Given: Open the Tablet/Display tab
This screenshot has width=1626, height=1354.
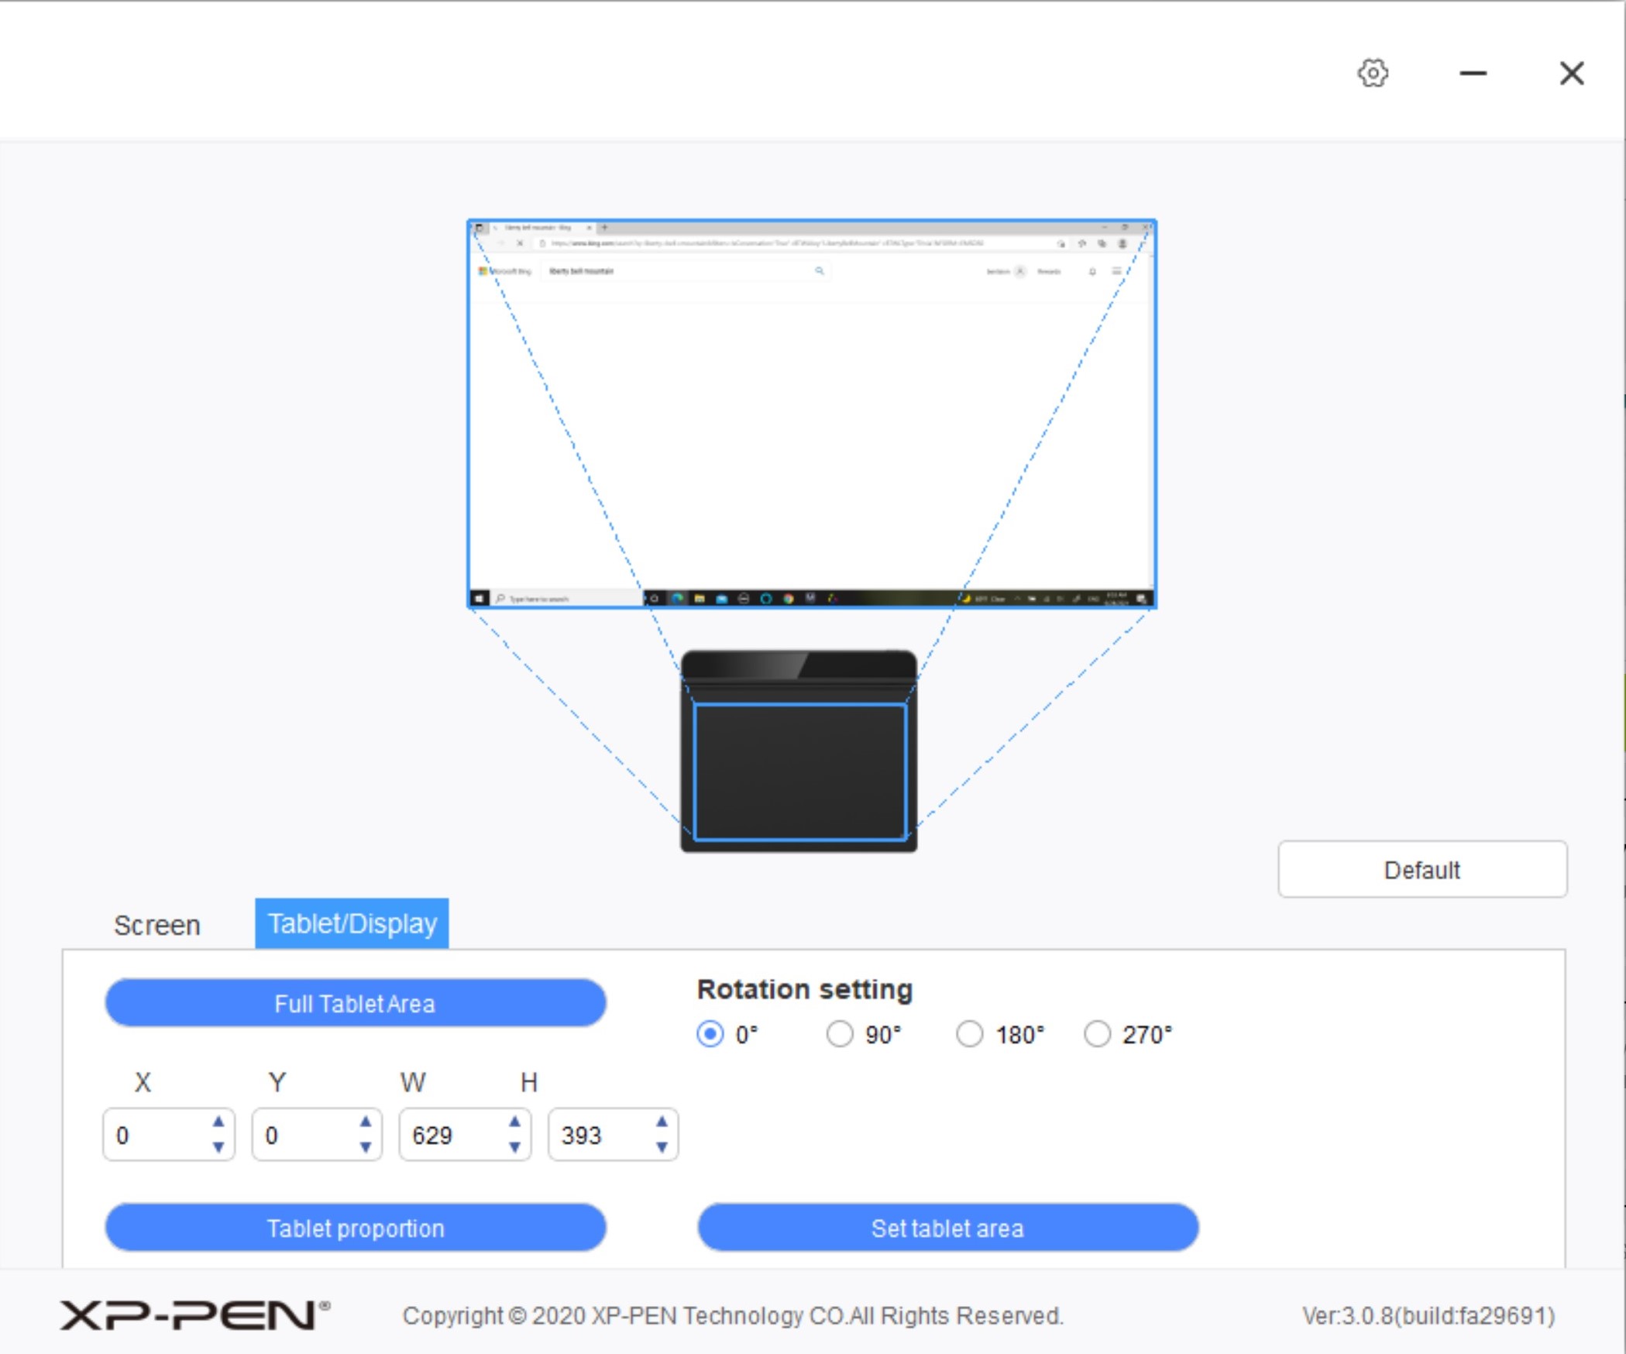Looking at the screenshot, I should click(x=352, y=923).
